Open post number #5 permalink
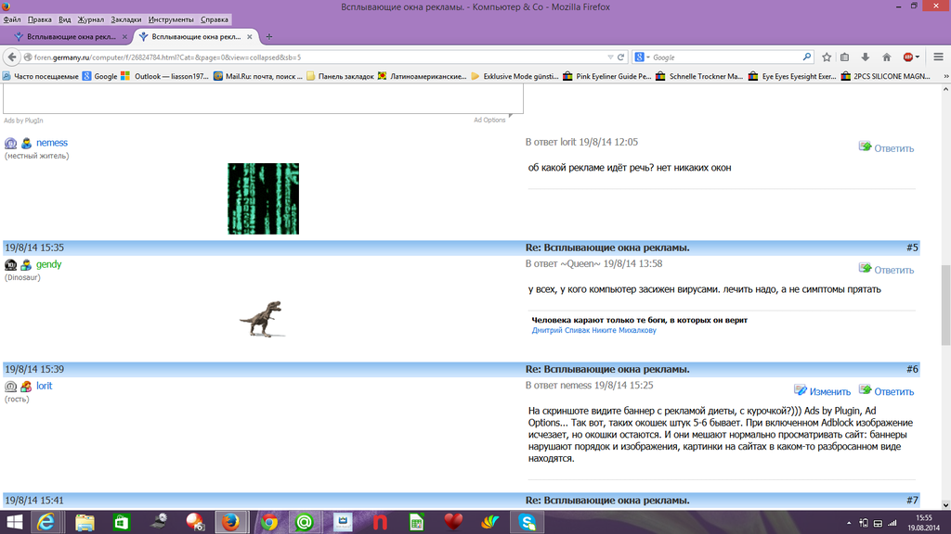 pos(912,248)
